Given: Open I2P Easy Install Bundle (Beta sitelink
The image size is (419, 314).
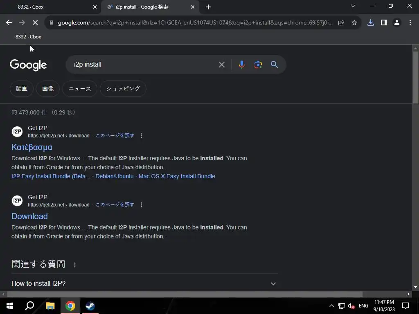Looking at the screenshot, I should click(51, 176).
